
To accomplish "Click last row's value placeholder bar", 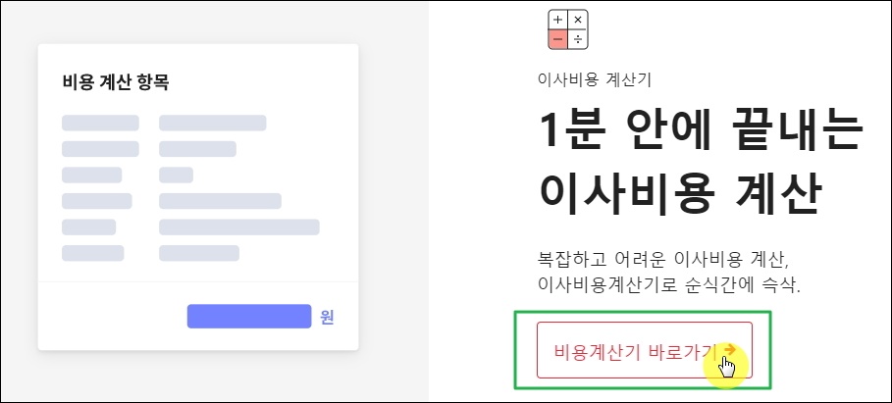I will pyautogui.click(x=199, y=254).
